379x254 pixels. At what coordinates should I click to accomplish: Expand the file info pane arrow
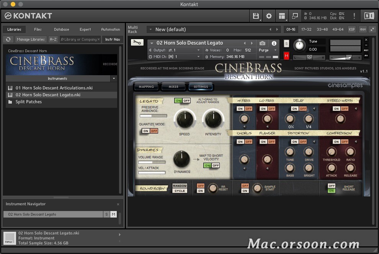[119, 235]
